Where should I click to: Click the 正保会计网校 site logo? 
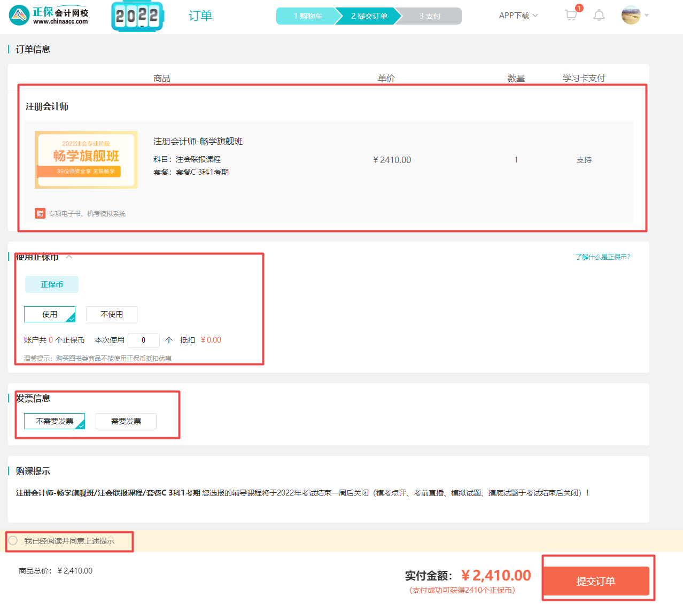(x=49, y=16)
